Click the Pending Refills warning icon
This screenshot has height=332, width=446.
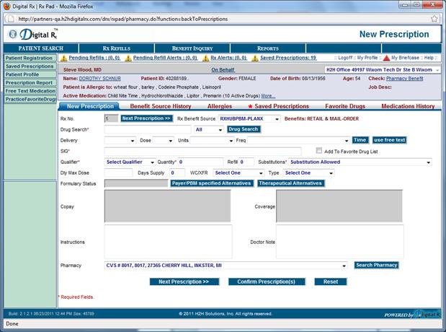[x=63, y=58]
